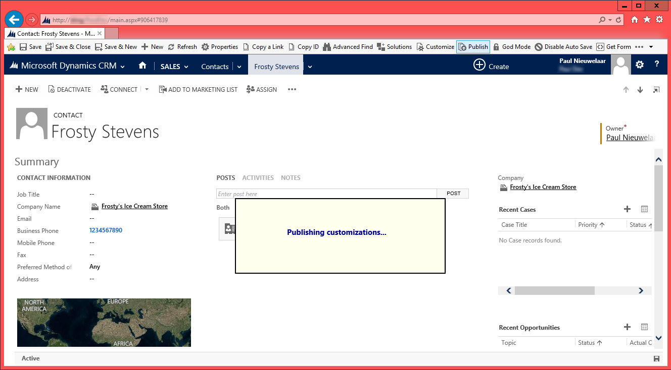Click the CRM home icon

(x=142, y=66)
